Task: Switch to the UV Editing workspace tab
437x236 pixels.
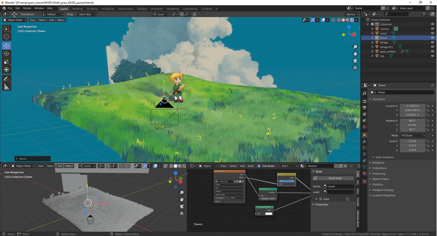Action: 107,9
